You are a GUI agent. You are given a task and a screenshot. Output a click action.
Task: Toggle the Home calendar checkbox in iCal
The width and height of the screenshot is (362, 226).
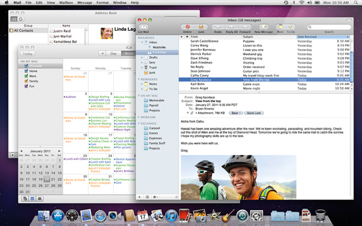[26, 71]
